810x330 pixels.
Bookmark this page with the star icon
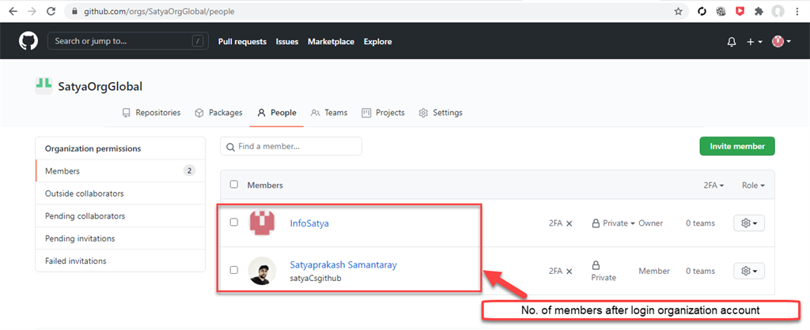[678, 11]
